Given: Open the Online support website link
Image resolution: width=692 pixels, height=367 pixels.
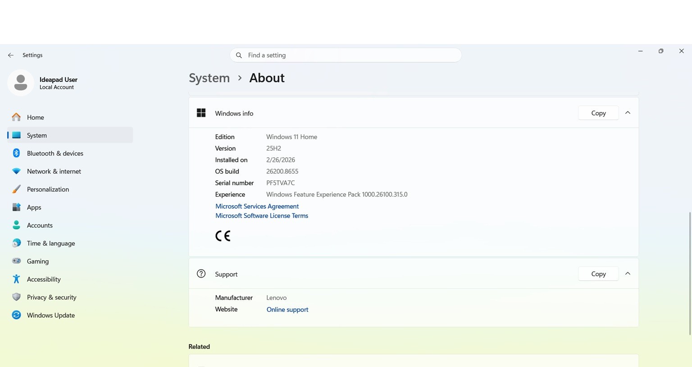Looking at the screenshot, I should pos(287,309).
